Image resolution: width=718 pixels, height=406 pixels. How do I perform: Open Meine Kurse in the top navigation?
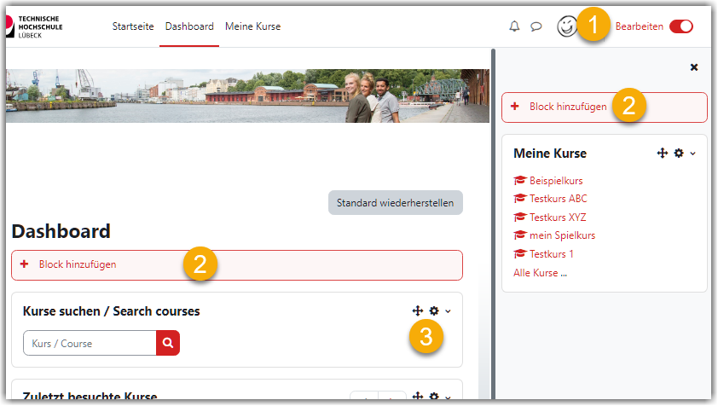pyautogui.click(x=252, y=26)
